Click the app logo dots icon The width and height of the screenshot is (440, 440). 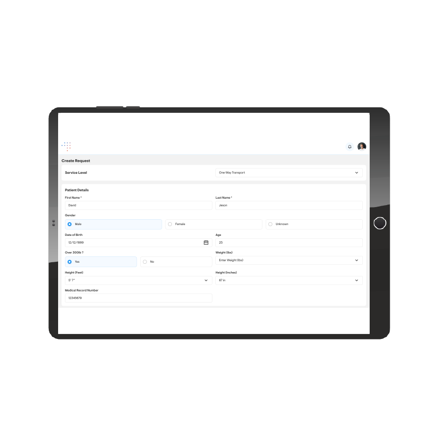click(66, 147)
